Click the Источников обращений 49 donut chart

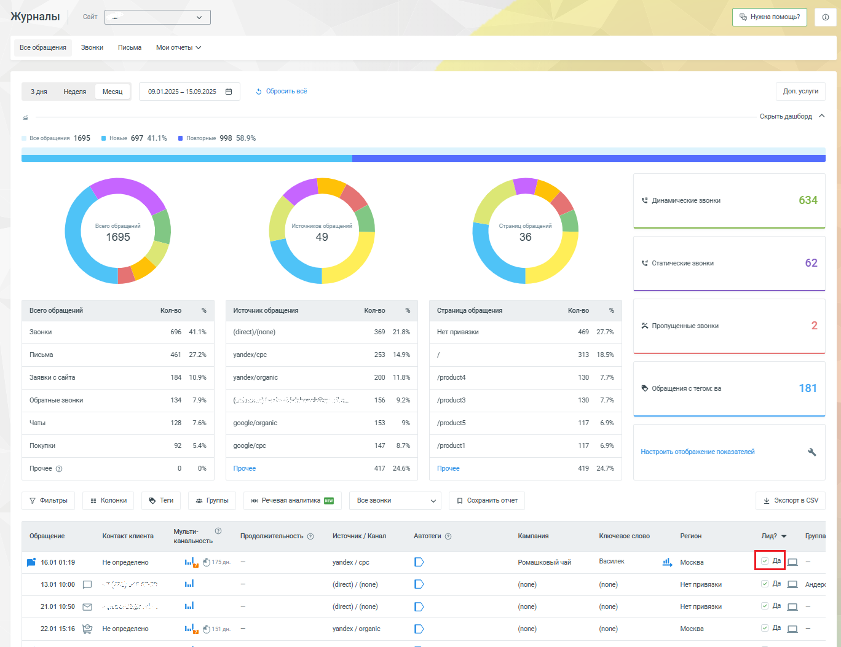point(322,231)
